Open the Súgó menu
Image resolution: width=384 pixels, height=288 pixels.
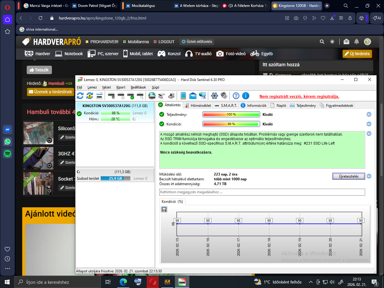[155, 87]
